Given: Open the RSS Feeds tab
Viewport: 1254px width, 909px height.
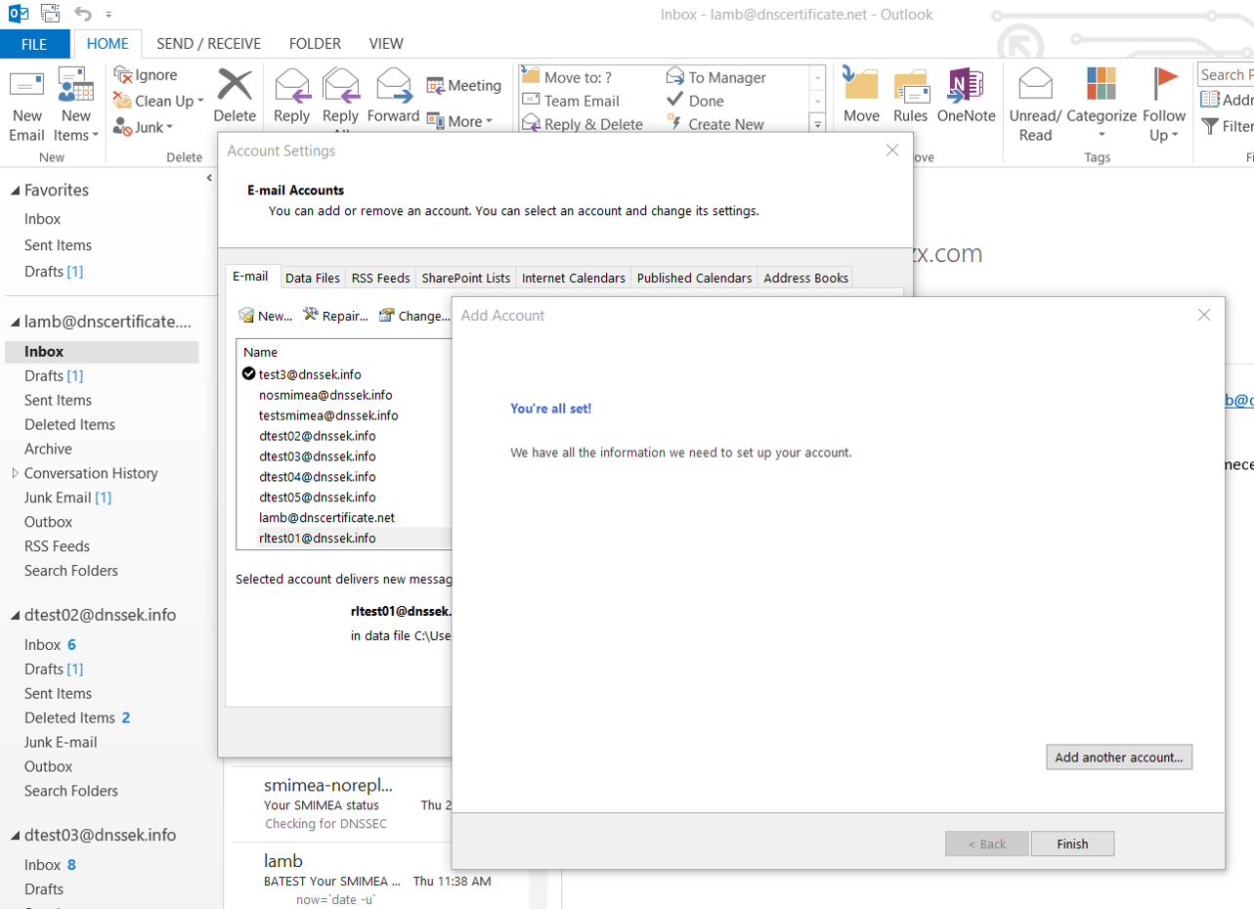Looking at the screenshot, I should (381, 278).
